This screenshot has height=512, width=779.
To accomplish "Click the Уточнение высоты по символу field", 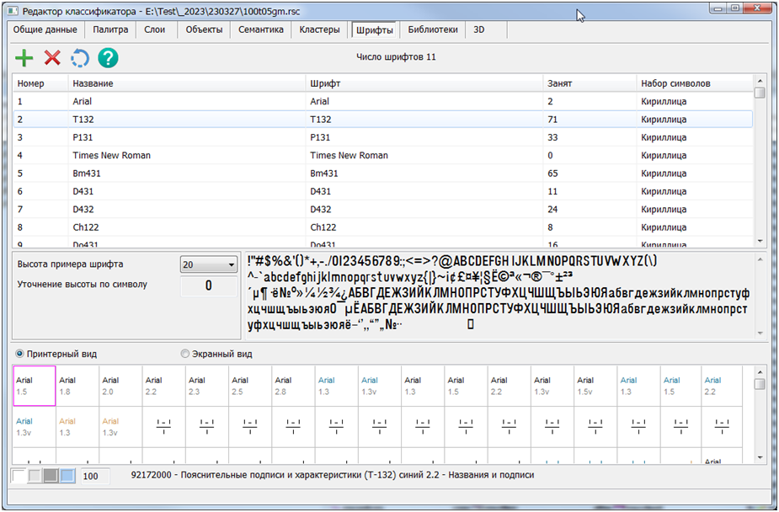I will pos(209,285).
